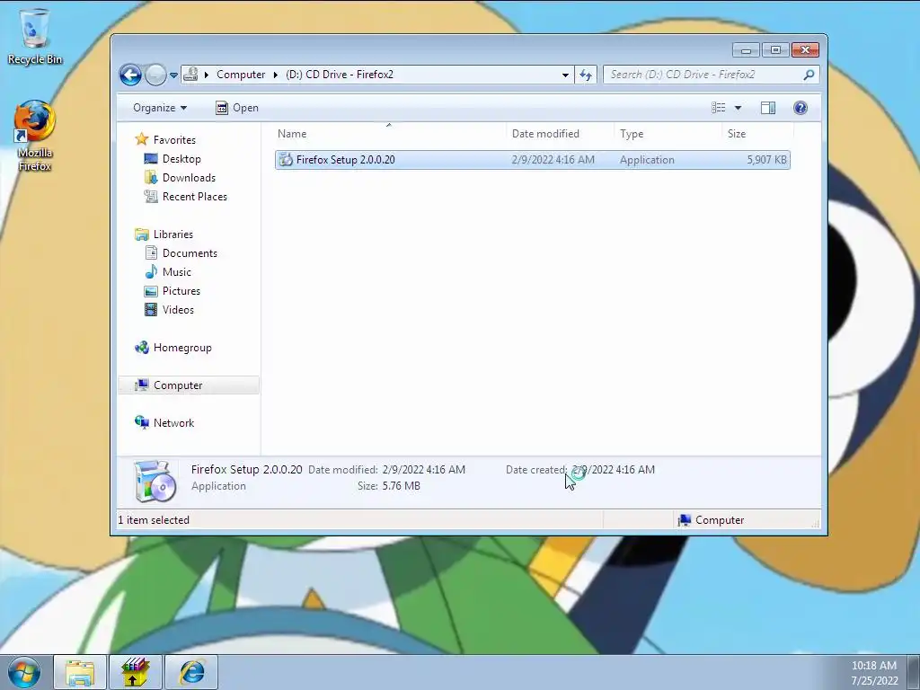Open the Recycle Bin desktop icon

(x=35, y=35)
